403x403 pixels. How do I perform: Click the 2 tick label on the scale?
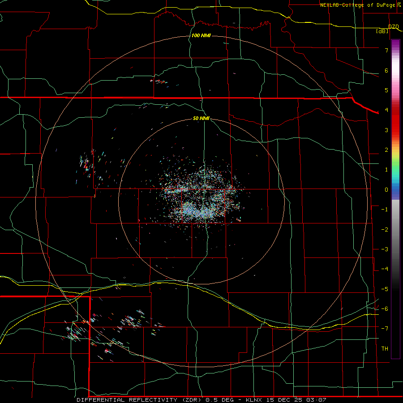tap(386, 150)
